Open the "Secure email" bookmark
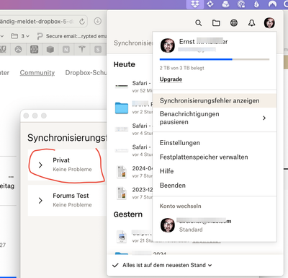The image size is (288, 278). (71, 36)
